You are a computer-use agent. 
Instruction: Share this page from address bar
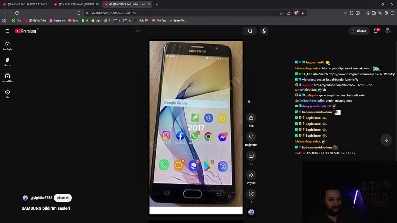pos(288,13)
